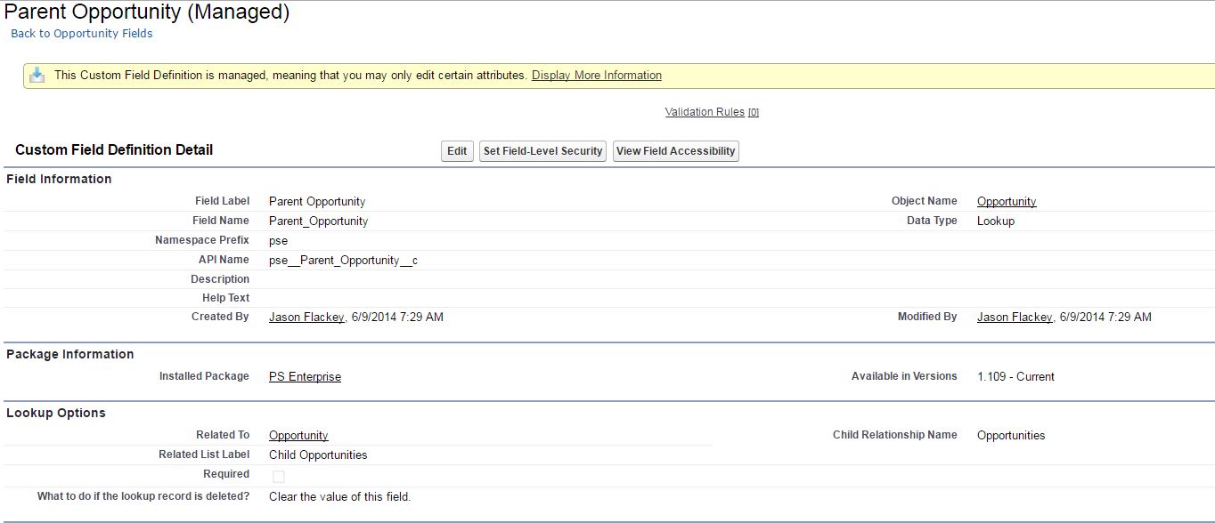This screenshot has width=1215, height=523.
Task: Go back to Opportunity Fields
Action: pos(82,34)
